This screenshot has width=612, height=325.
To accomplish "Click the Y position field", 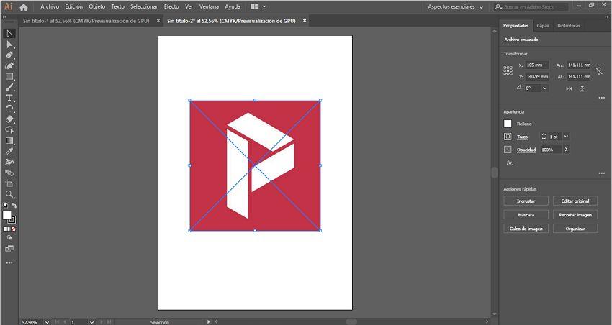I will pos(537,77).
